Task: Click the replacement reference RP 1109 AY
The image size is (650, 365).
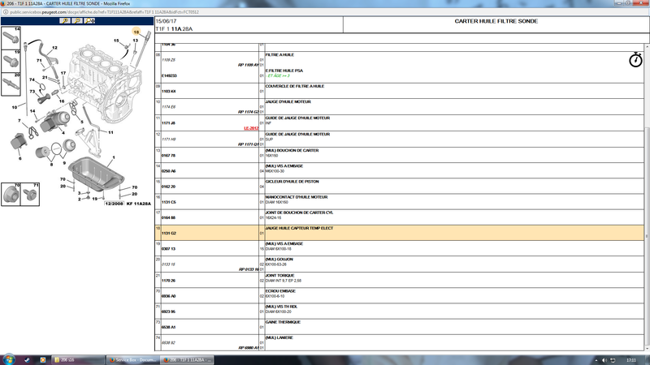Action: [x=248, y=65]
